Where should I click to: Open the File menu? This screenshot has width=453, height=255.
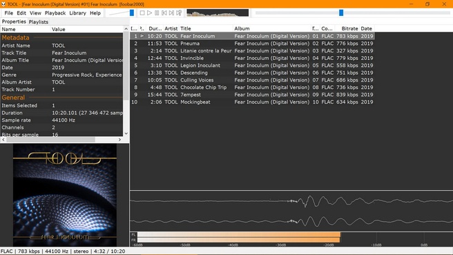coord(9,13)
